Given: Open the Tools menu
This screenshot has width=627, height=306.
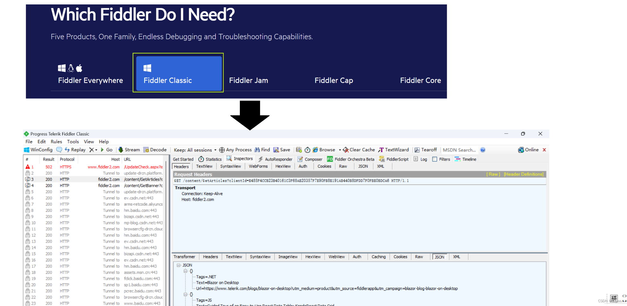Looking at the screenshot, I should (x=73, y=142).
